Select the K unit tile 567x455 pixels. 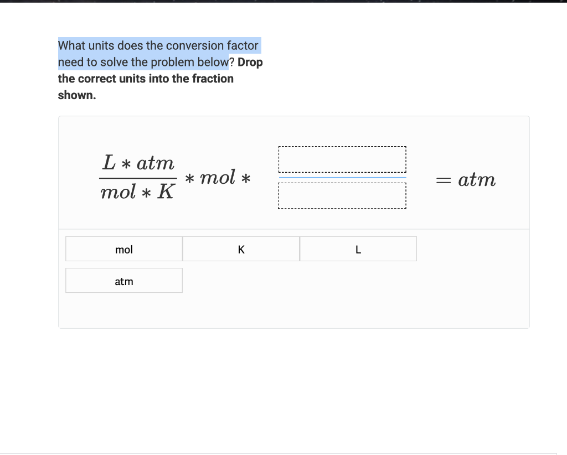tap(241, 249)
